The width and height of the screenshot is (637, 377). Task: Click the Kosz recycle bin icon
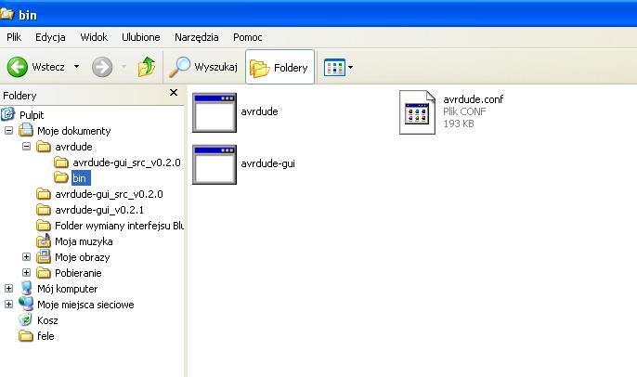click(26, 320)
